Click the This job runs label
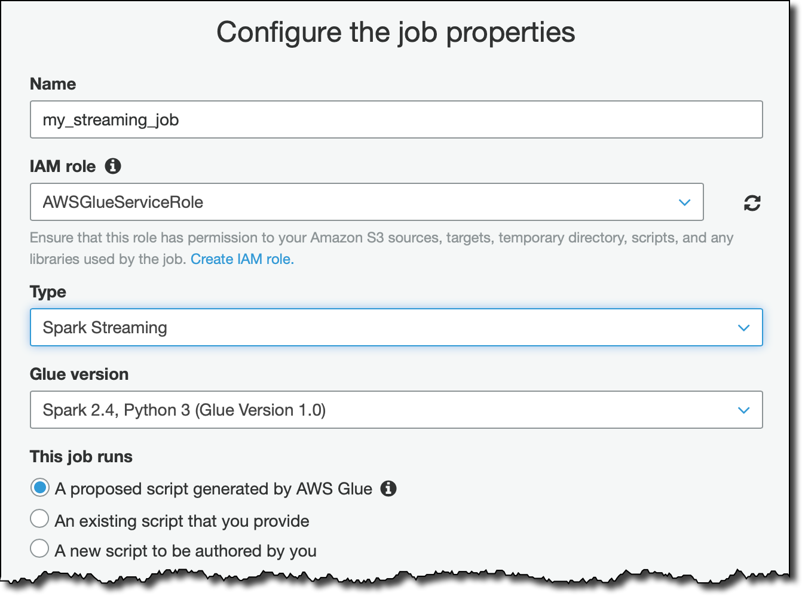Image resolution: width=802 pixels, height=596 pixels. 81,457
